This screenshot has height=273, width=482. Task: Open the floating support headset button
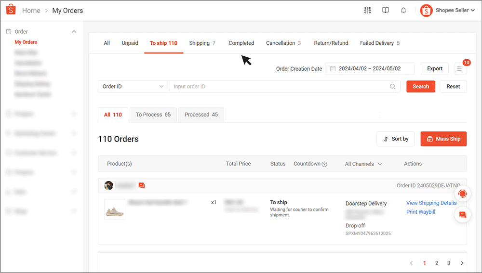click(x=462, y=194)
